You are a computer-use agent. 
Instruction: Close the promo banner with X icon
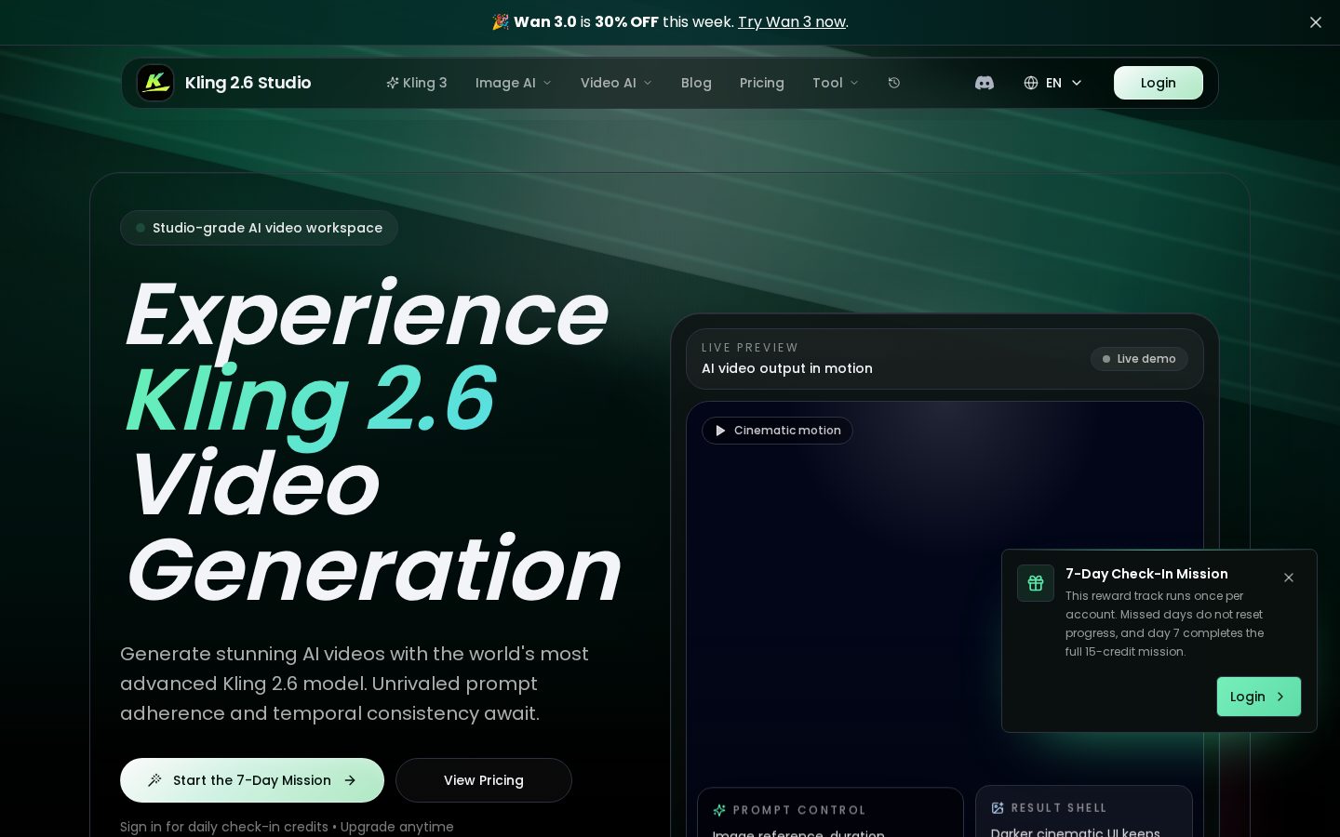pos(1316,22)
